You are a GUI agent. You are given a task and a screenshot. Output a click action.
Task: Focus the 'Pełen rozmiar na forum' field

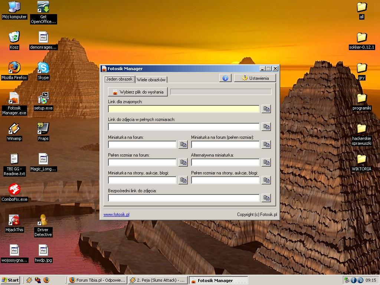(x=142, y=163)
